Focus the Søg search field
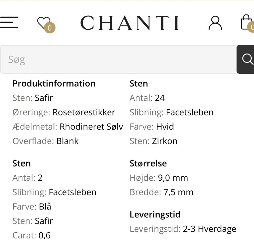The height and width of the screenshot is (250, 254). pyautogui.click(x=118, y=59)
